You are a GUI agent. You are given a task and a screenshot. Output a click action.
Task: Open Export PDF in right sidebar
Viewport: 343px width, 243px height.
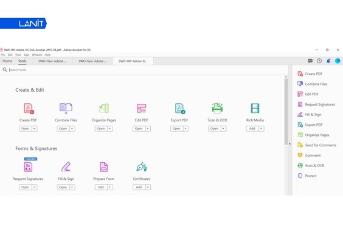[310, 125]
